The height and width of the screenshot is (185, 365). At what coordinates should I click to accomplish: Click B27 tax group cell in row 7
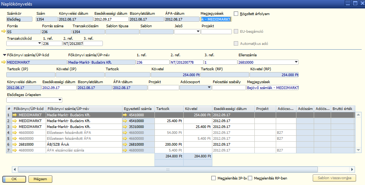pos(286,150)
